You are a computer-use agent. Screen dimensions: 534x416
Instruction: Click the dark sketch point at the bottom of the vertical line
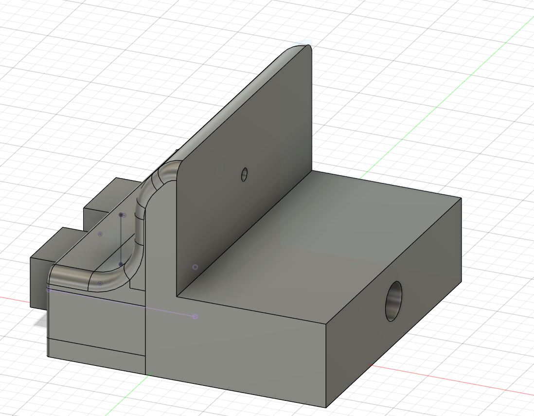(121, 264)
